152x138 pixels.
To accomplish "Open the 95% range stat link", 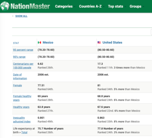I will pyautogui.click(x=19, y=57).
